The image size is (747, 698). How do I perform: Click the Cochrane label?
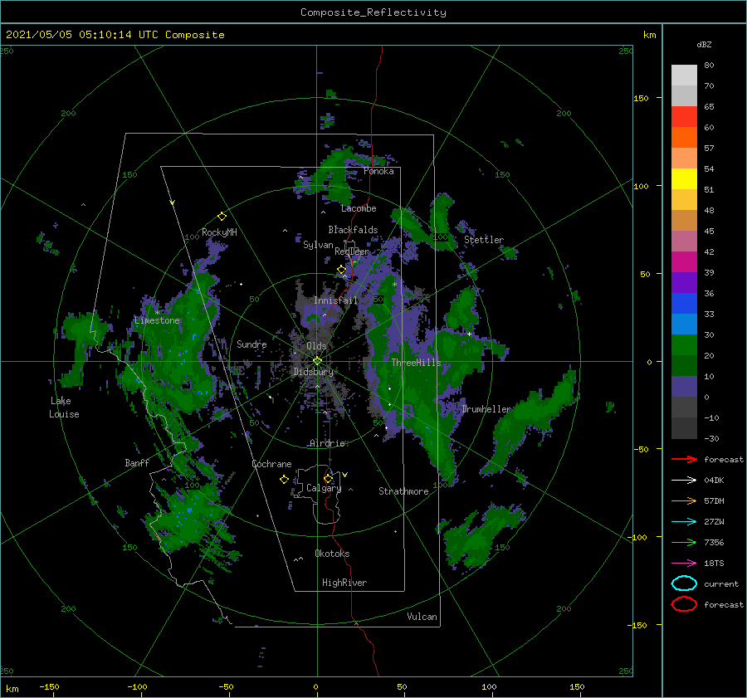pyautogui.click(x=271, y=464)
